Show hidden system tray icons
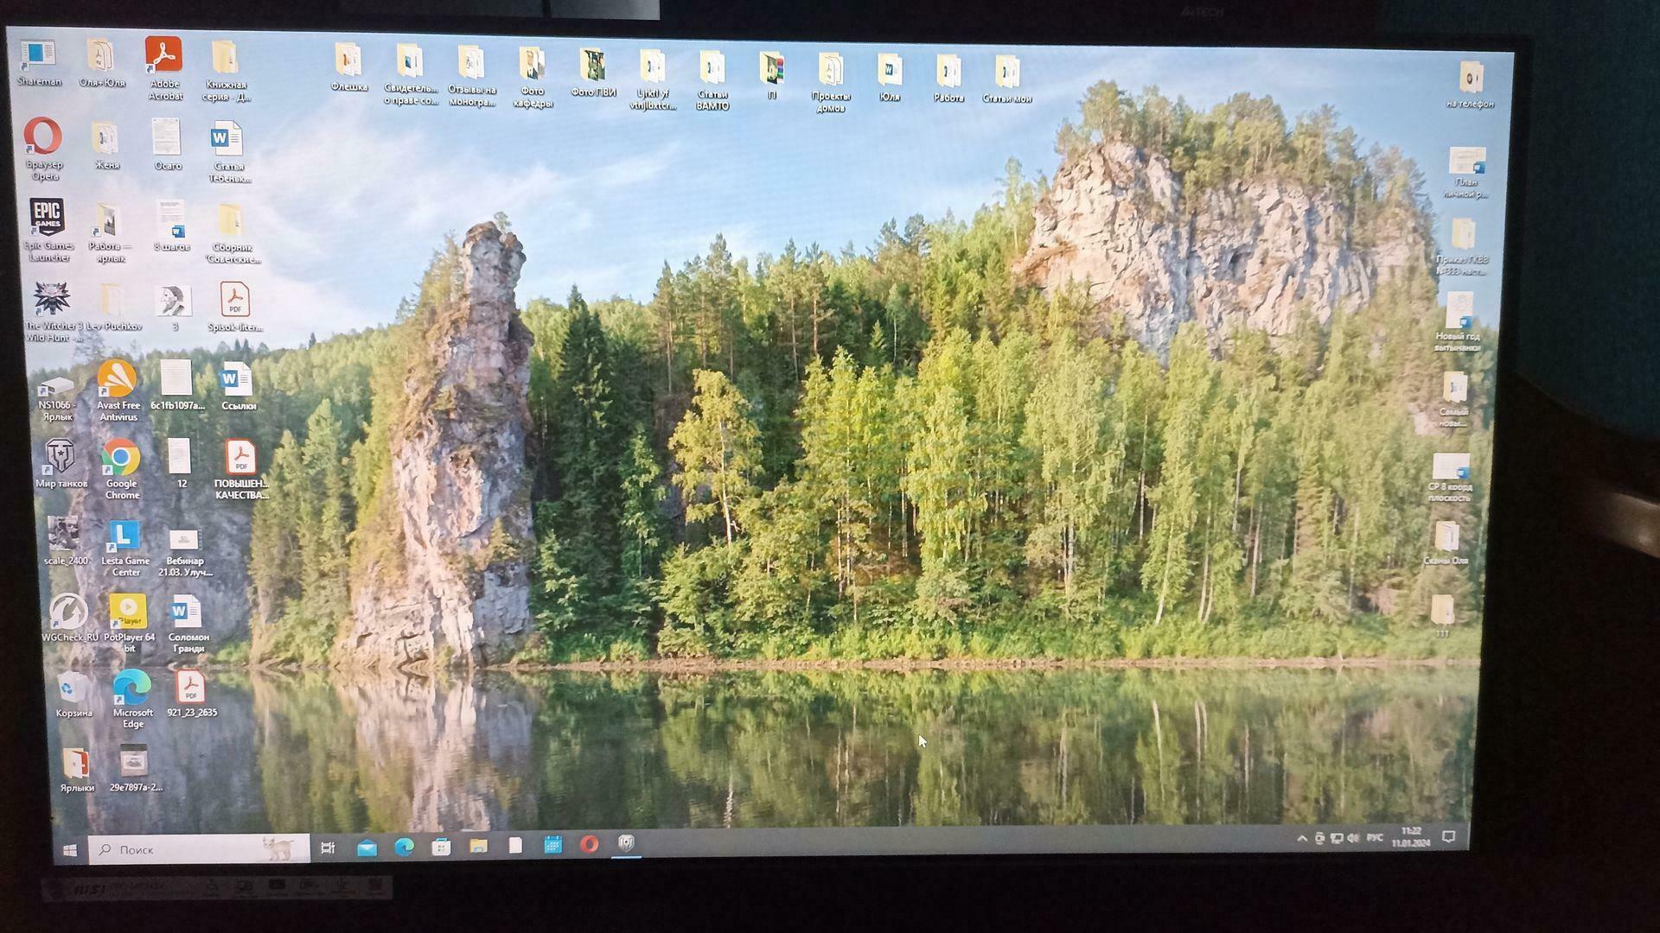The width and height of the screenshot is (1660, 933). pyautogui.click(x=1302, y=838)
